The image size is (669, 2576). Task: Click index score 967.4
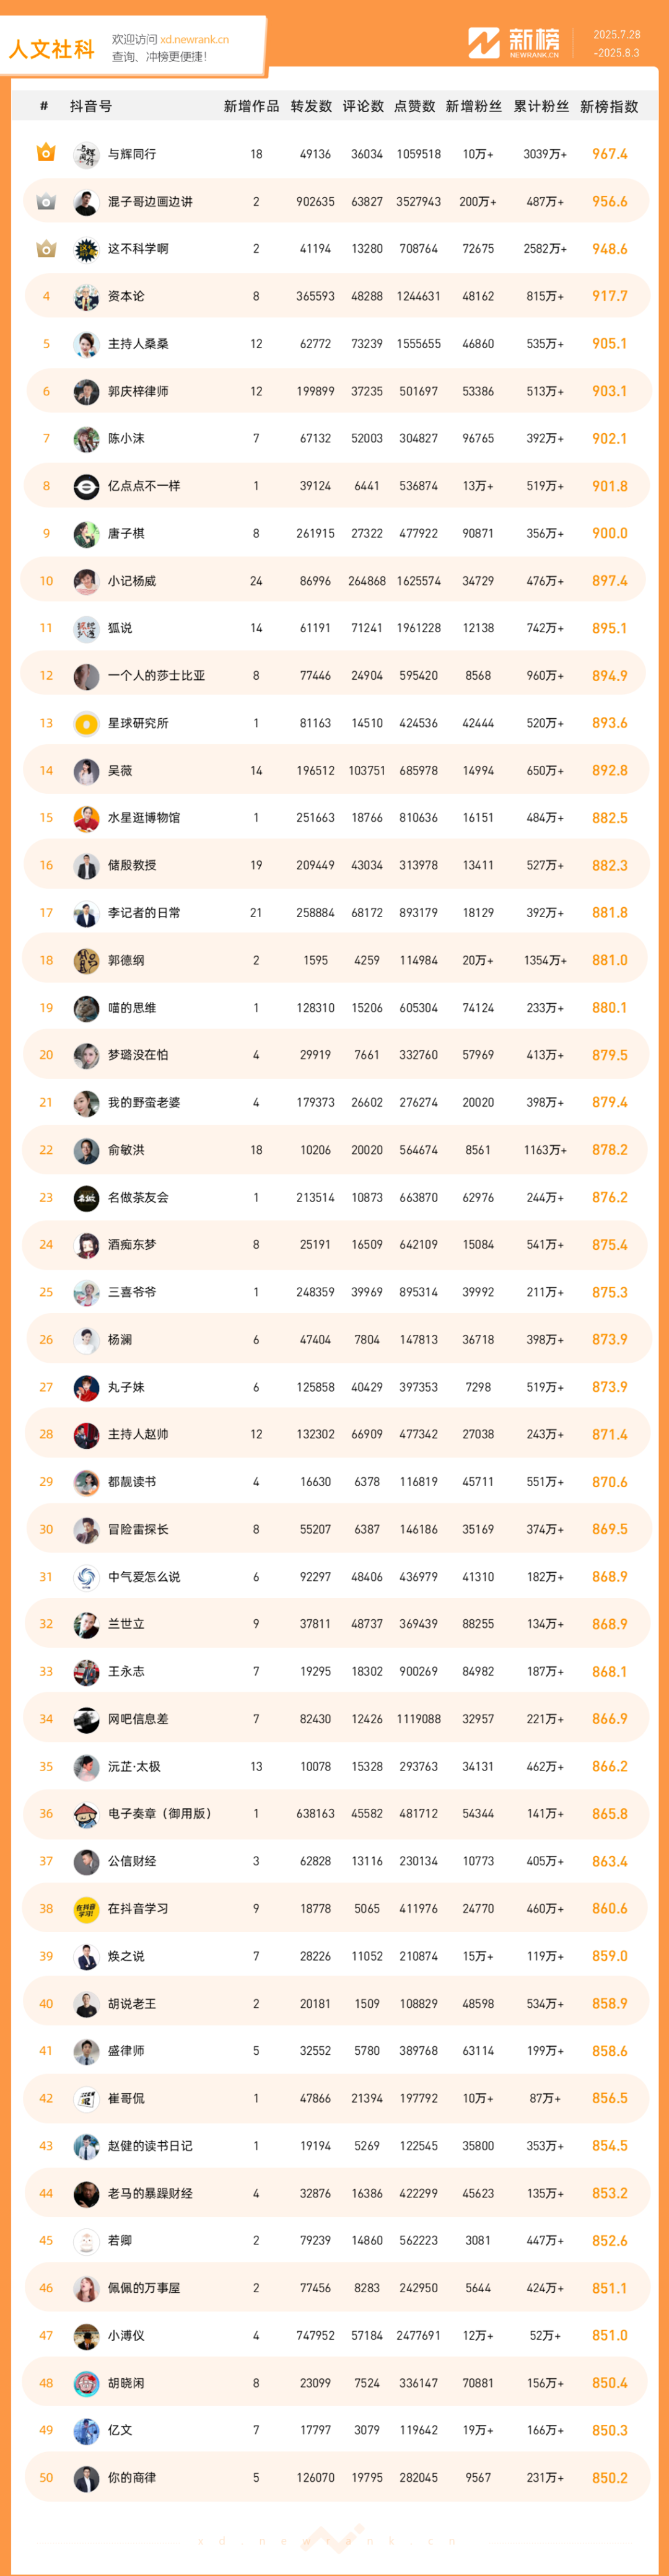click(609, 154)
